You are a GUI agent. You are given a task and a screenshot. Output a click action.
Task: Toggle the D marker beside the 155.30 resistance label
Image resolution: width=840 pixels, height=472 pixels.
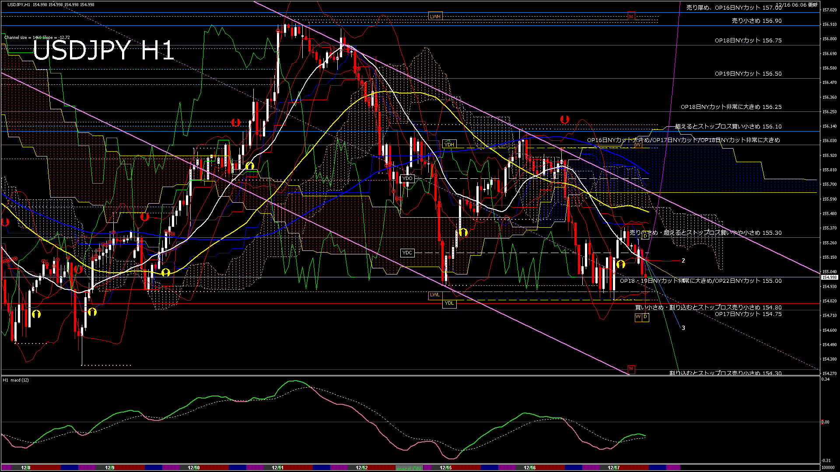pos(645,235)
